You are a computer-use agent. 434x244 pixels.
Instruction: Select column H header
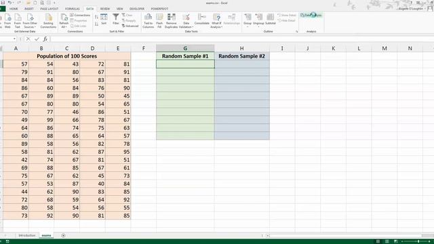pyautogui.click(x=241, y=48)
